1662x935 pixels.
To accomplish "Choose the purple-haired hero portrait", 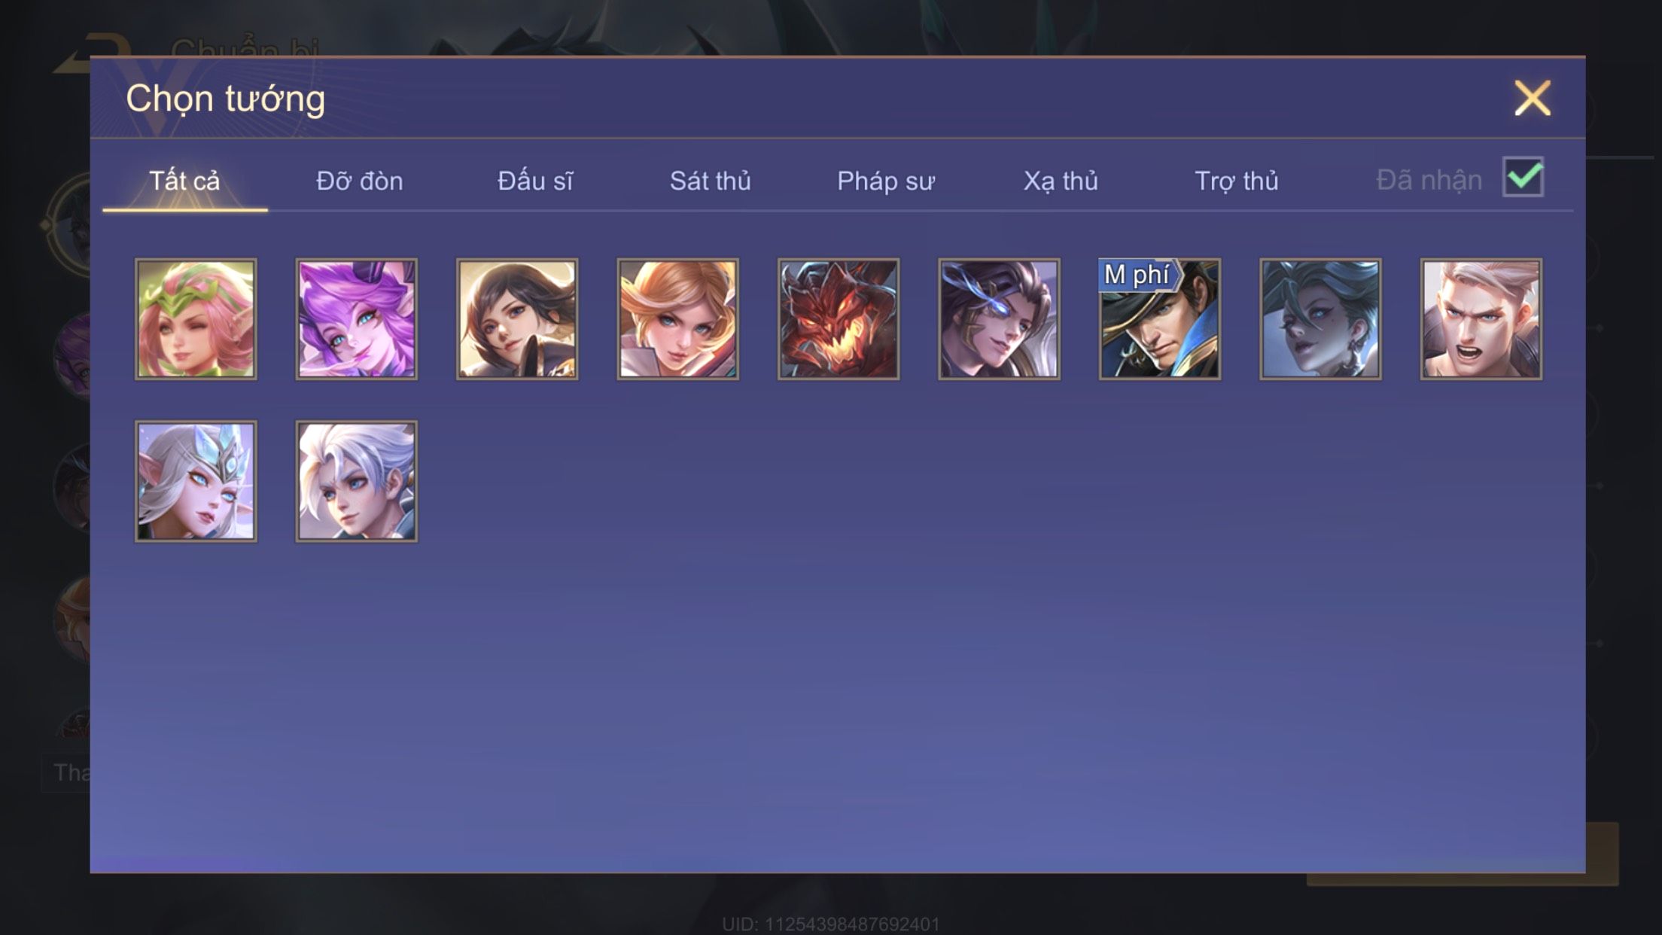I will [x=357, y=319].
